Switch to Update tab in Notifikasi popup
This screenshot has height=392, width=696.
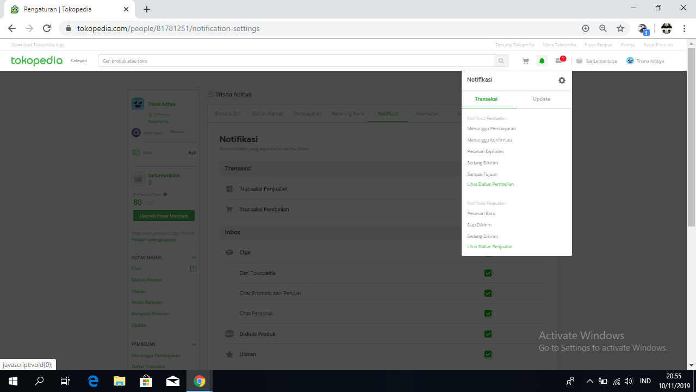click(542, 99)
